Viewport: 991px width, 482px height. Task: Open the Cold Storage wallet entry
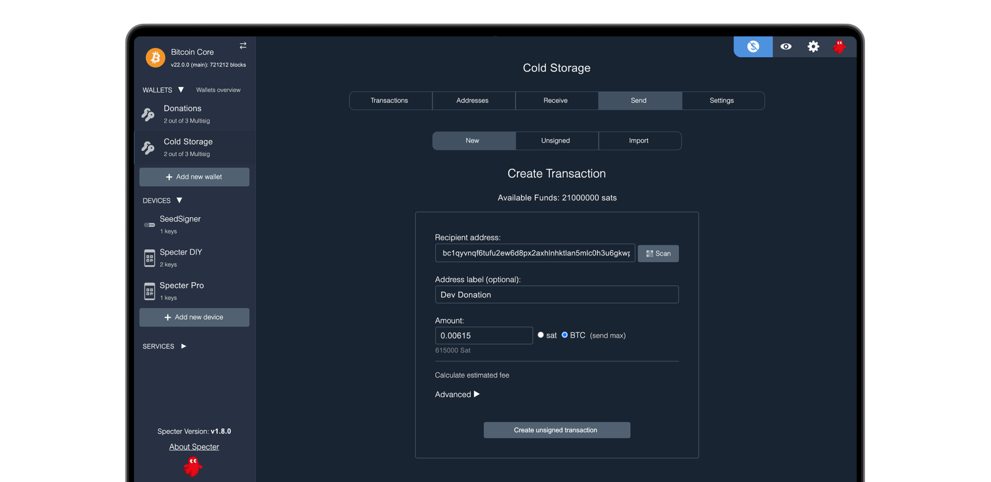pos(195,147)
